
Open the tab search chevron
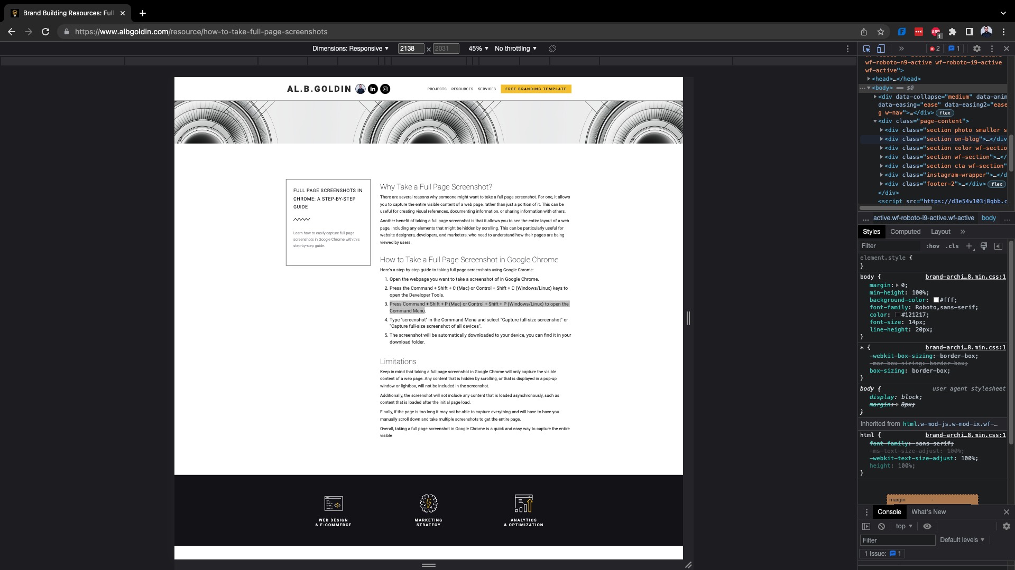click(x=1003, y=13)
